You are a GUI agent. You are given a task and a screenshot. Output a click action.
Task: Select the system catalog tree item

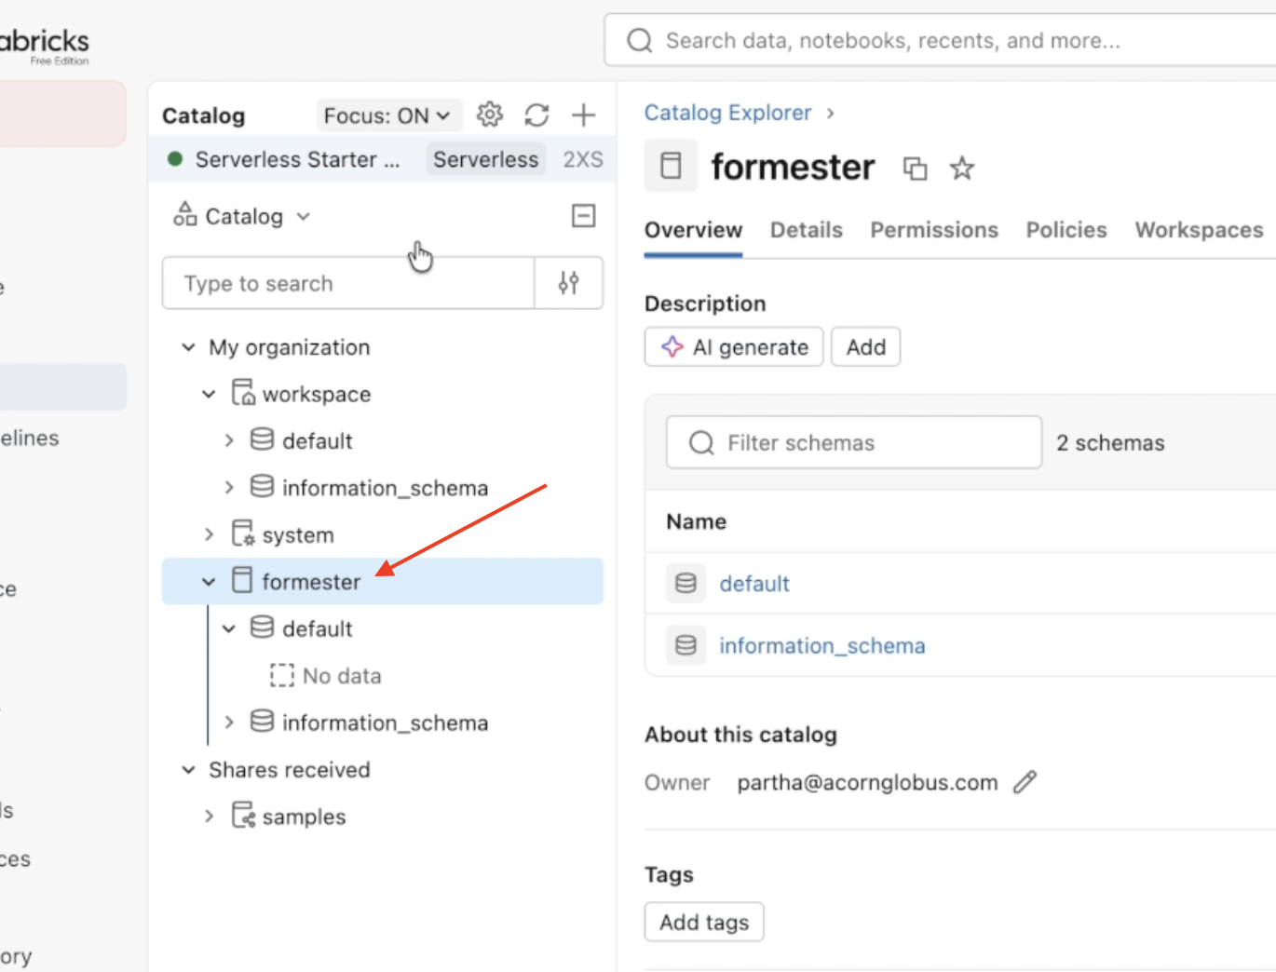coord(297,534)
